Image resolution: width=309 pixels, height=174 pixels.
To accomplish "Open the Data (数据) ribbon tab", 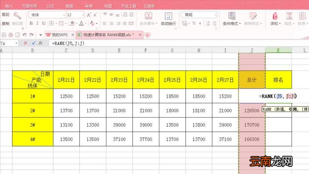I will click(x=70, y=6).
